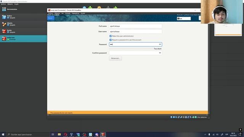Open Ver menu of the VM window
Screen dimensions: 244x137
point(63,13)
